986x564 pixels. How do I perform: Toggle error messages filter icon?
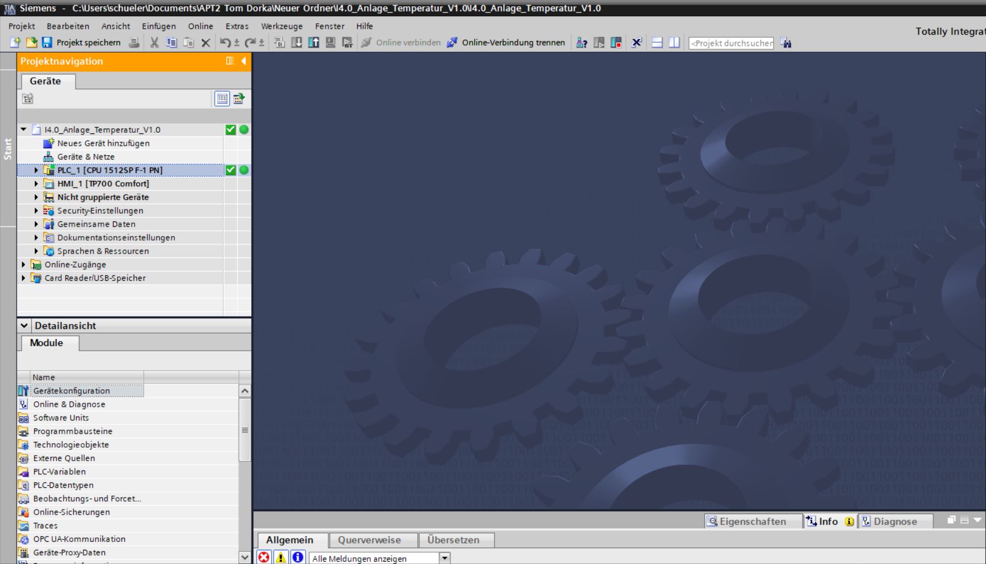pos(264,557)
